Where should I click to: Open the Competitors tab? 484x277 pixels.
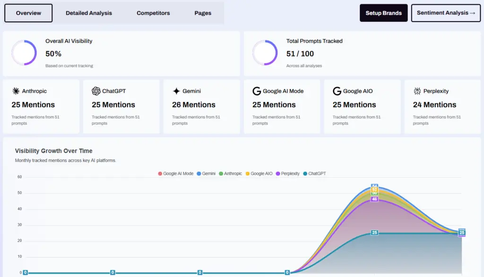coord(153,13)
